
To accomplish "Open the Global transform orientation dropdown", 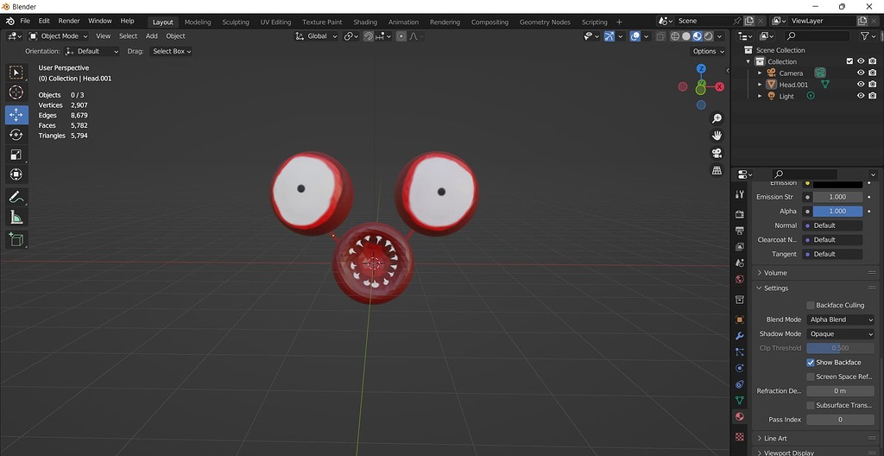I will (316, 36).
